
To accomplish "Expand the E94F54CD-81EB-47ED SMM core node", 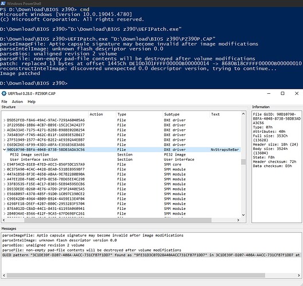I will 5,164.
